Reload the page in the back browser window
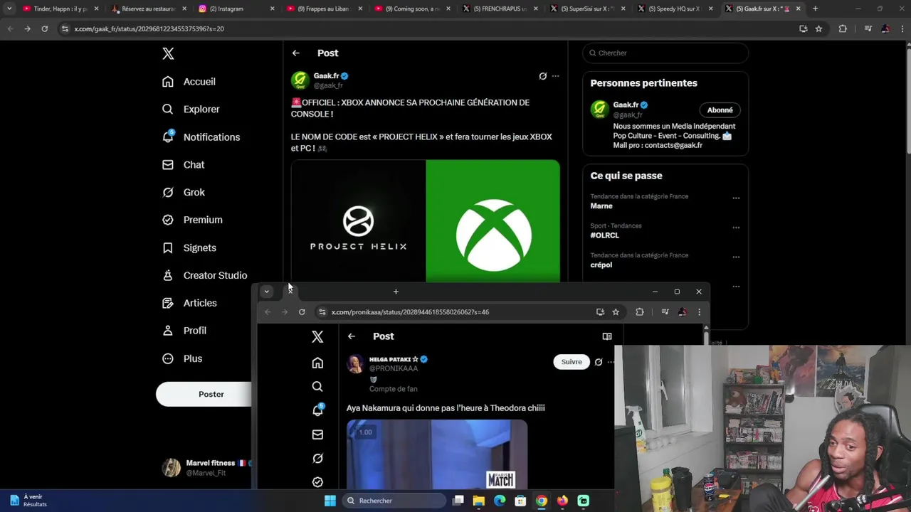 click(x=44, y=28)
